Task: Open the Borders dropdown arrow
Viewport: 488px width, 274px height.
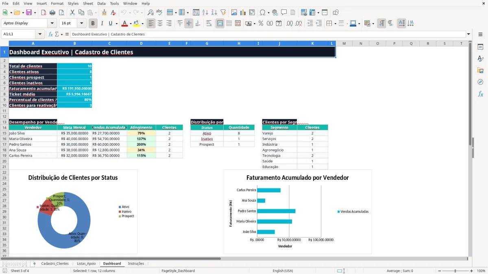Action: tap(335, 24)
